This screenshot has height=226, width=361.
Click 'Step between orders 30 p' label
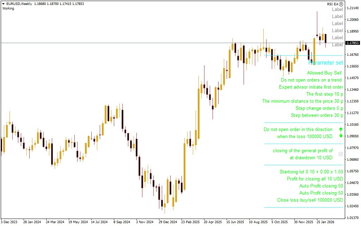pos(317,115)
